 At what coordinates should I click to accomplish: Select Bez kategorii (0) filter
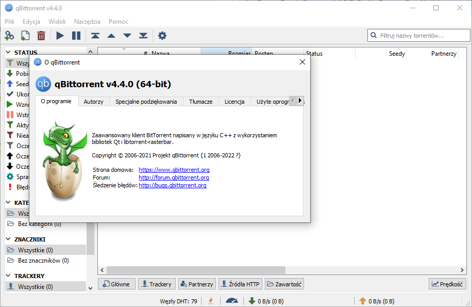pyautogui.click(x=45, y=224)
